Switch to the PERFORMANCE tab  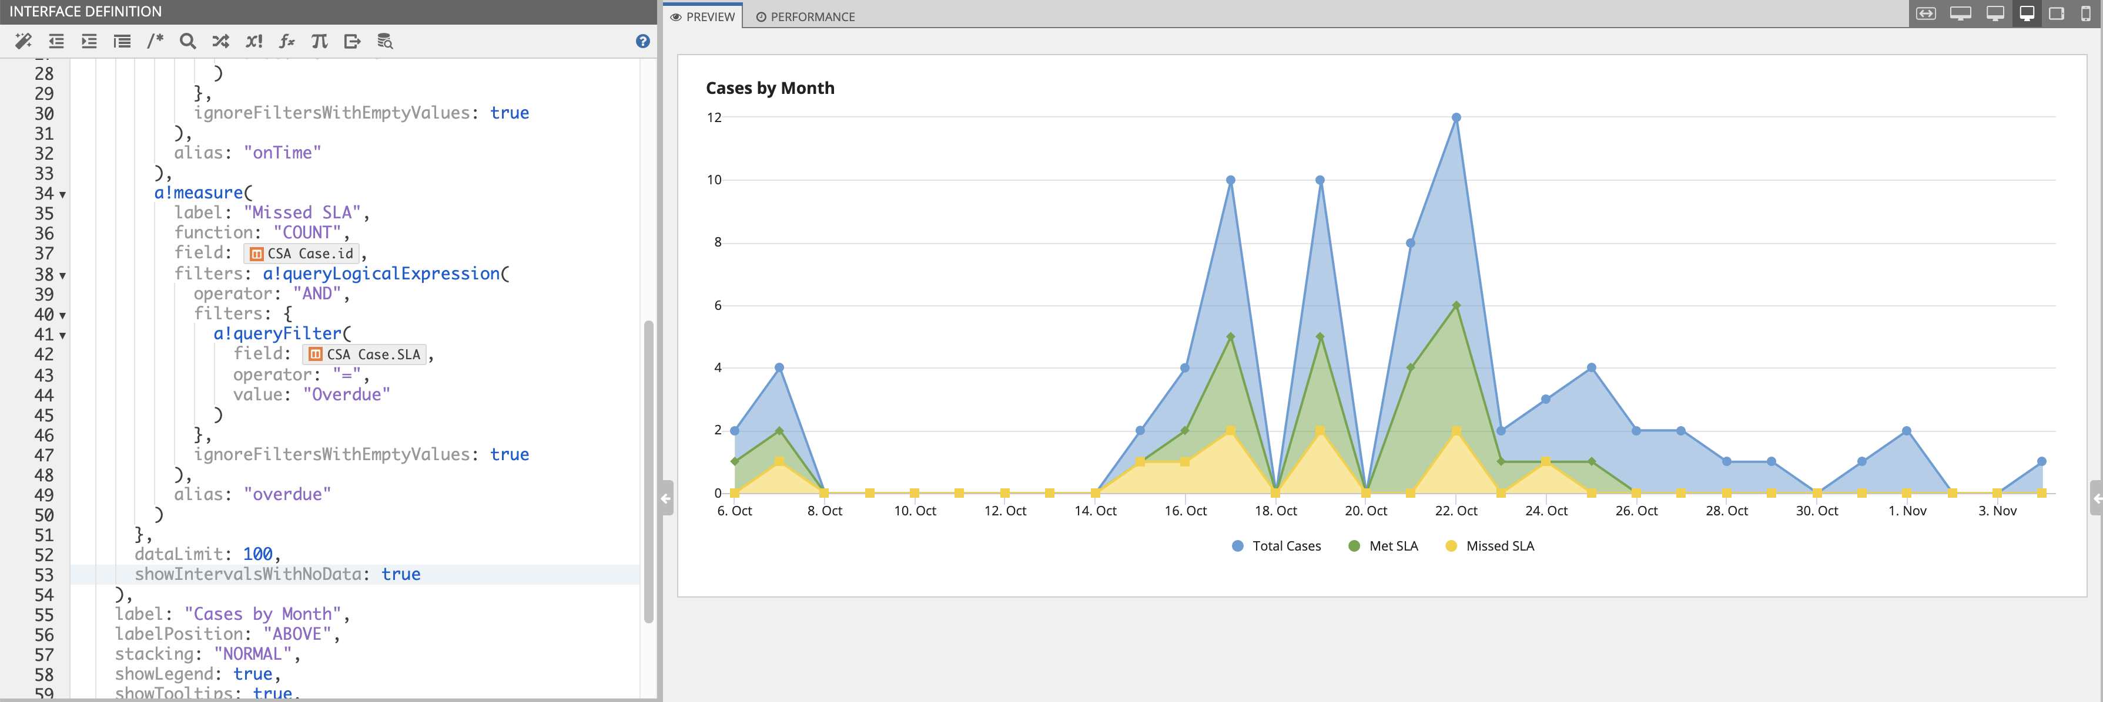click(805, 16)
